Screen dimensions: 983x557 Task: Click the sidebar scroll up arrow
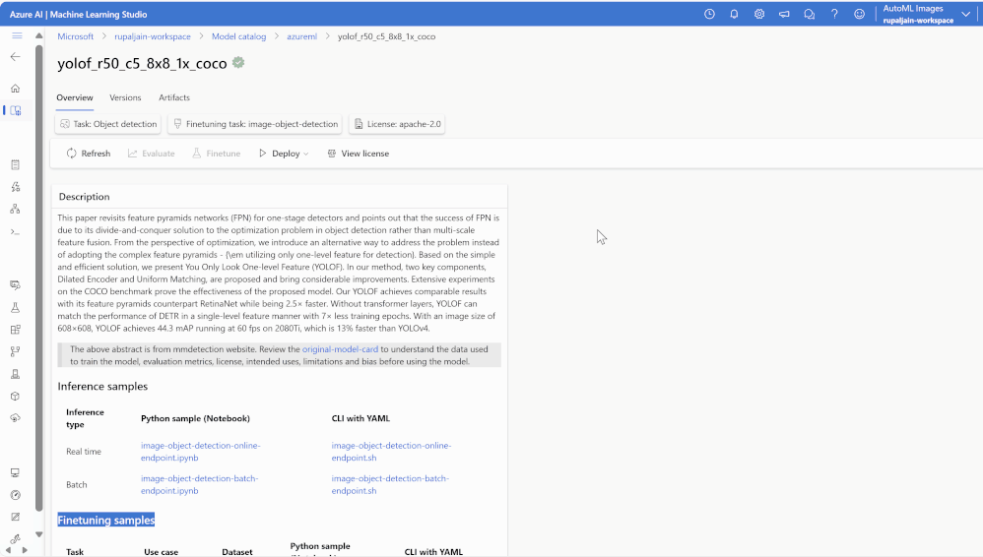pos(38,35)
